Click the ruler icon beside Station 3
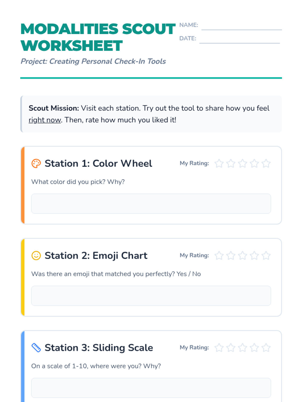 [36, 348]
